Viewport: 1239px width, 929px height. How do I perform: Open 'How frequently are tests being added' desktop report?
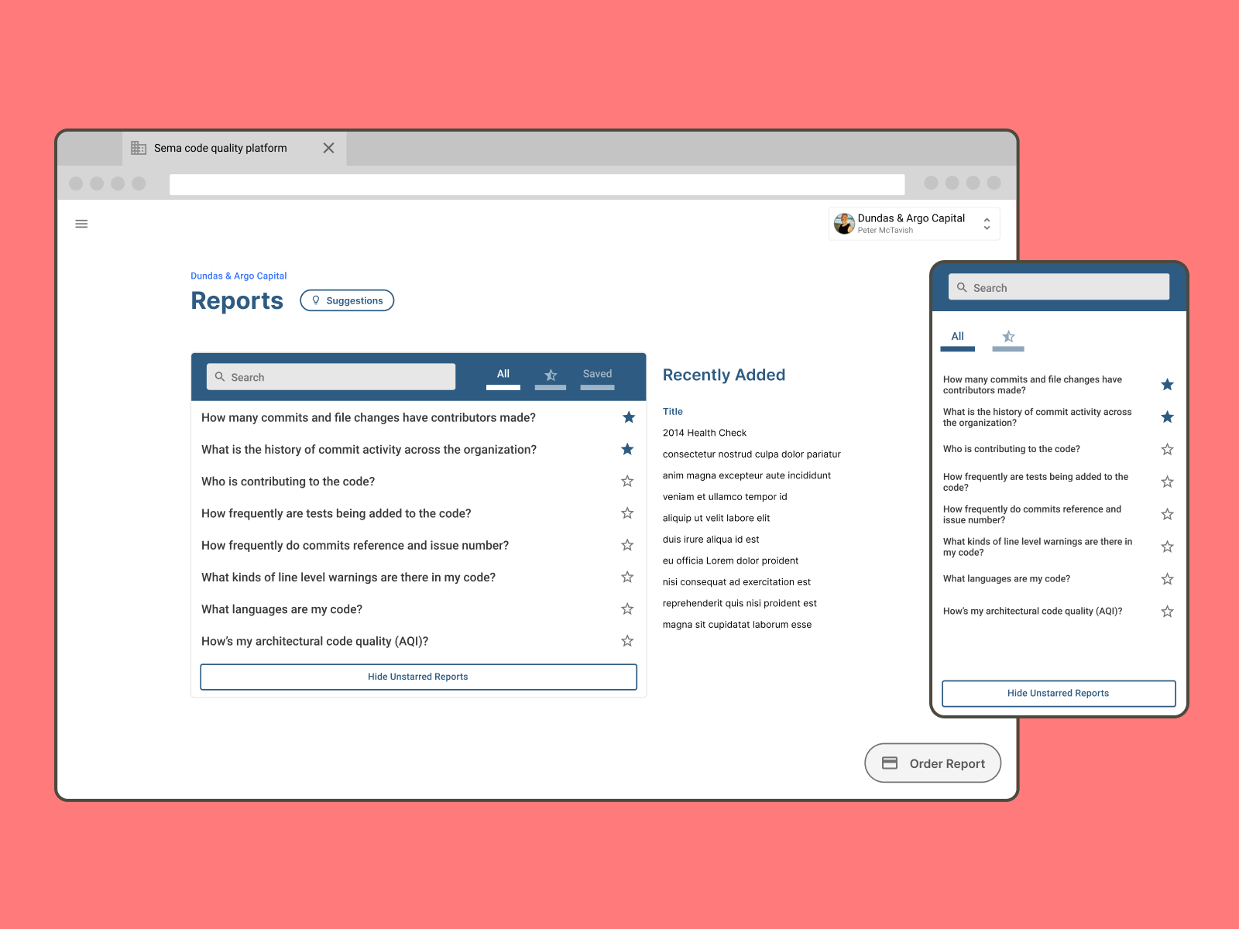pyautogui.click(x=336, y=513)
